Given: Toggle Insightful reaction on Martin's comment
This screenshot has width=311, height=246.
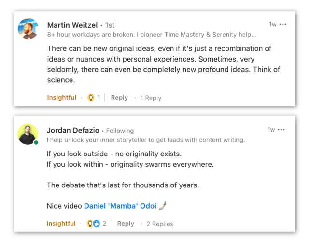Looking at the screenshot, I should click(x=62, y=97).
